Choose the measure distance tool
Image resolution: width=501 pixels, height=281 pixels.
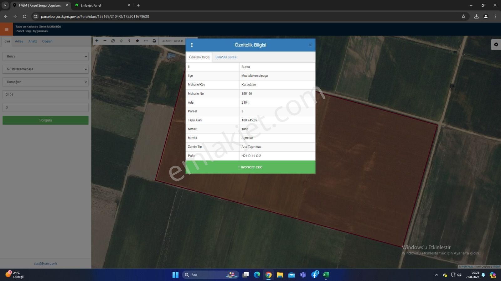(146, 41)
